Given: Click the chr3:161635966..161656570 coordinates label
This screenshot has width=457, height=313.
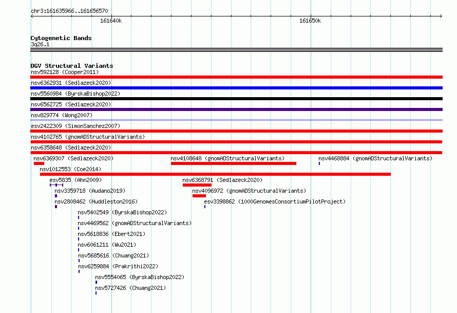Looking at the screenshot, I should pos(69,11).
